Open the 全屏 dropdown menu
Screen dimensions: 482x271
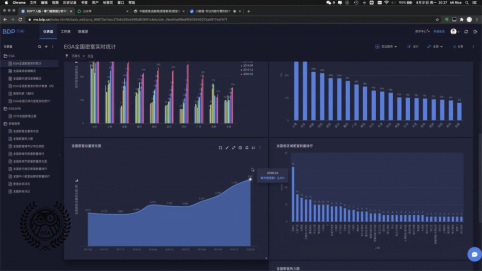435,46
